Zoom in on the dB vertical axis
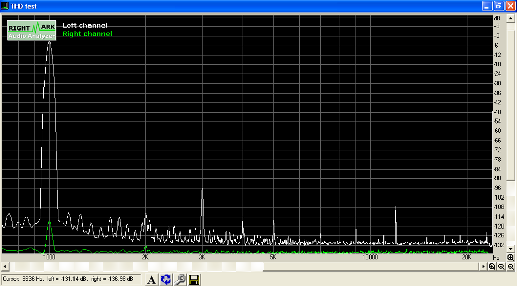517x286 pixels. 510,258
